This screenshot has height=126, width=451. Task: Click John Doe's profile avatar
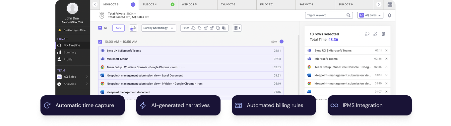73,8
